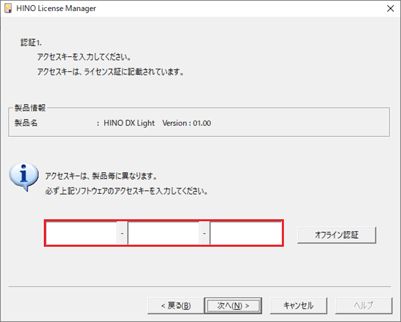401x322 pixels.
Task: Click the product name HINO DX Light
Action: click(x=129, y=123)
